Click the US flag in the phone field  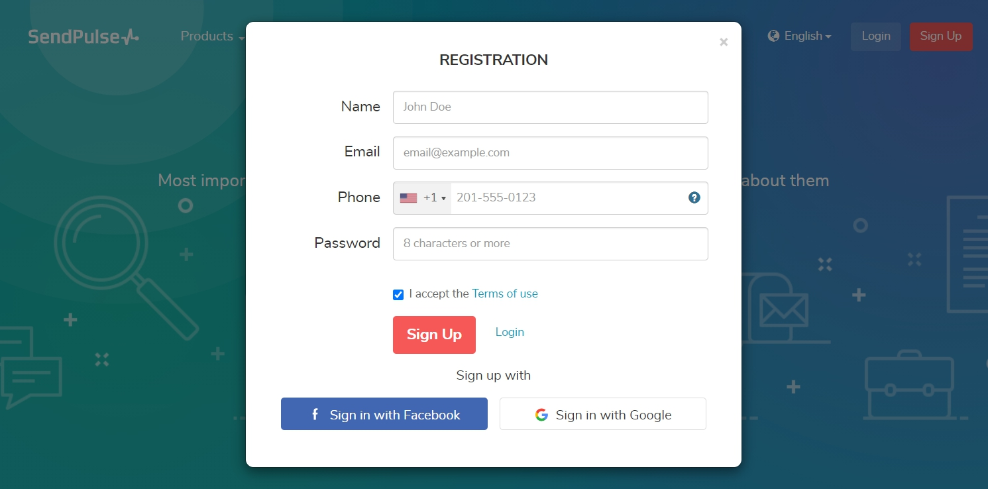click(409, 197)
